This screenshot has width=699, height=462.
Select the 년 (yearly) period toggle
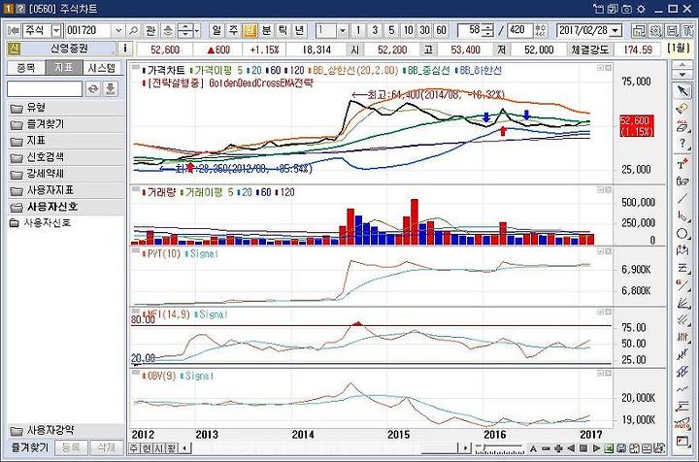(299, 31)
